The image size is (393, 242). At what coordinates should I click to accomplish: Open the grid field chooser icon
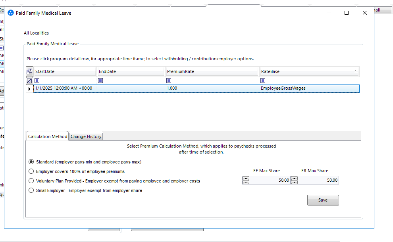[x=29, y=71]
